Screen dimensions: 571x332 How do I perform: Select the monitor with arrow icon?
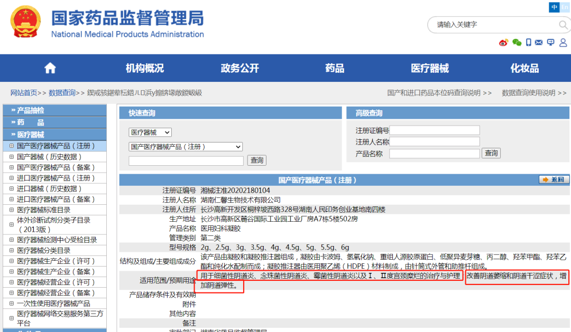pos(551,42)
